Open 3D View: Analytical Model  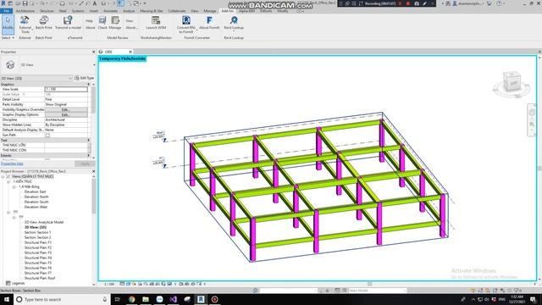[44, 222]
